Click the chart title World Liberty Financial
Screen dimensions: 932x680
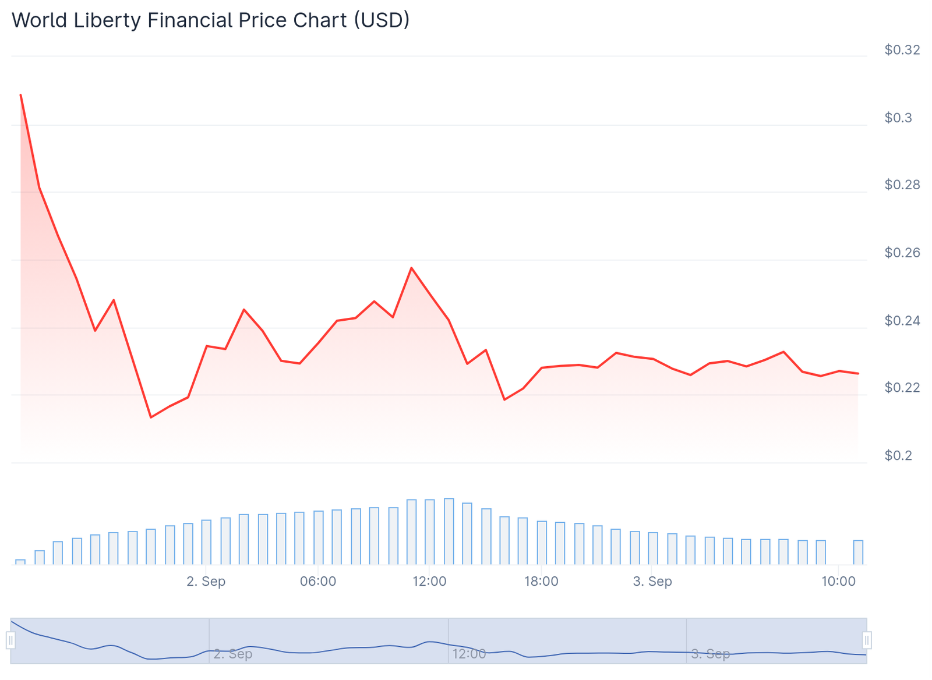210,20
